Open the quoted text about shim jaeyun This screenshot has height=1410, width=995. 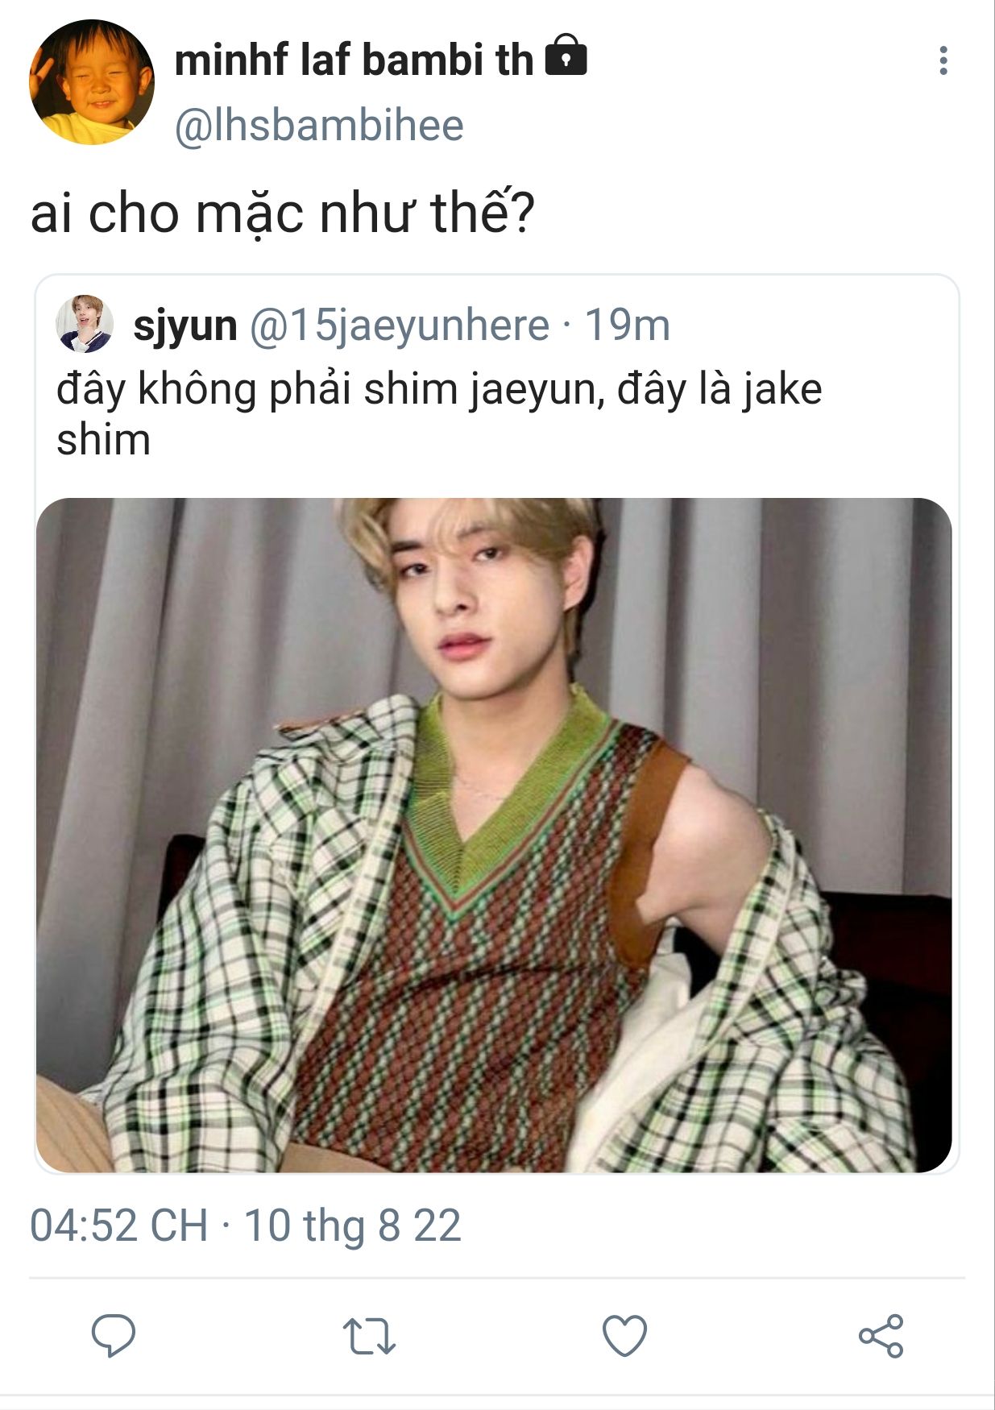(439, 414)
